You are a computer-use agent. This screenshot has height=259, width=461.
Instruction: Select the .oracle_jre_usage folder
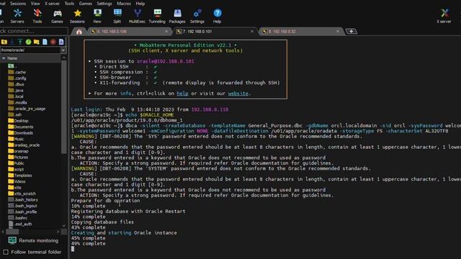tap(27, 109)
